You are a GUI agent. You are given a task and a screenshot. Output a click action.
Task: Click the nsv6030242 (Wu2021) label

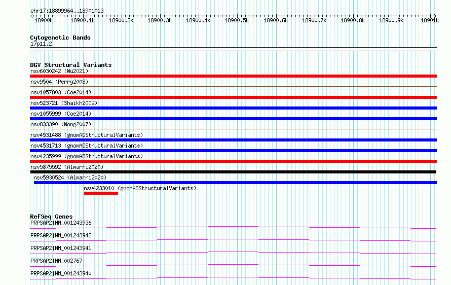(59, 71)
